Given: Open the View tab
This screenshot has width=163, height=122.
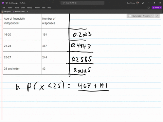Looking at the screenshot, I should click(x=43, y=8).
